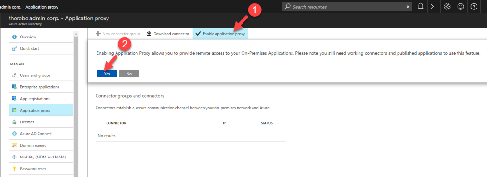
Task: Select App registrations in sidebar
Action: tap(41, 99)
